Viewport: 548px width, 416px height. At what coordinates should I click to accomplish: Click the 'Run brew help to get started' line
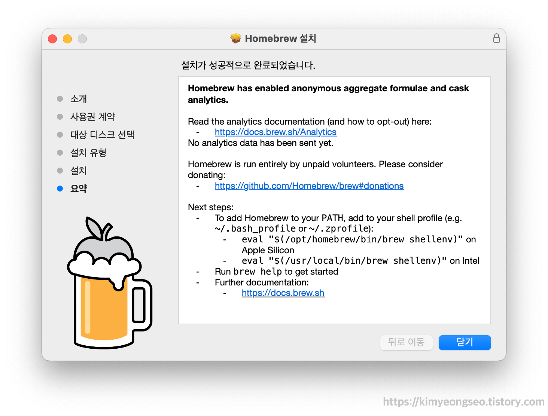277,272
